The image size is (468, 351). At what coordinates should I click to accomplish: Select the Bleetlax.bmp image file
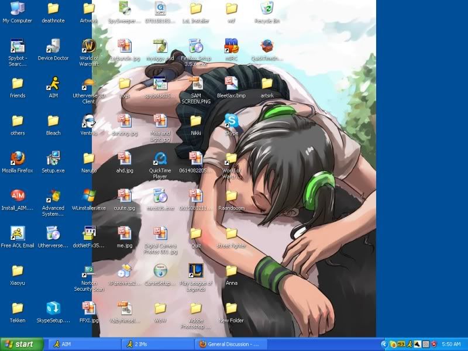click(231, 87)
